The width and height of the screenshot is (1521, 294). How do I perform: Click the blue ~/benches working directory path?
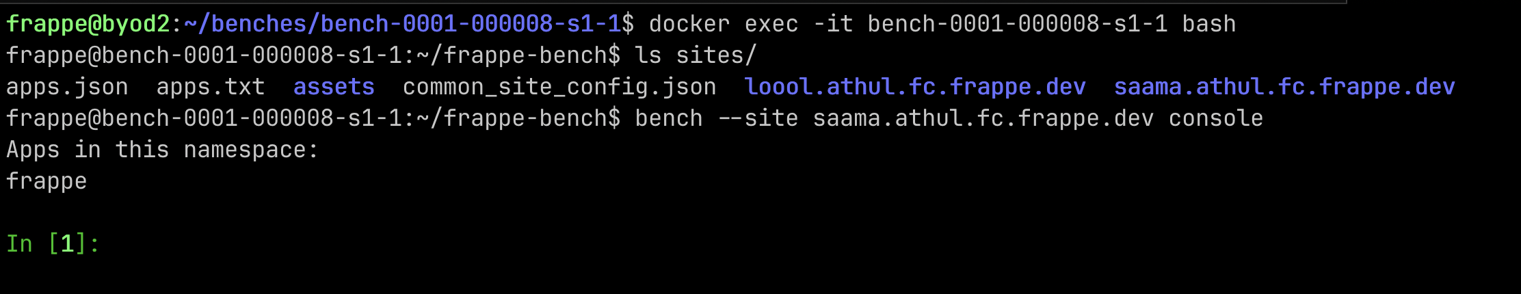pyautogui.click(x=404, y=24)
